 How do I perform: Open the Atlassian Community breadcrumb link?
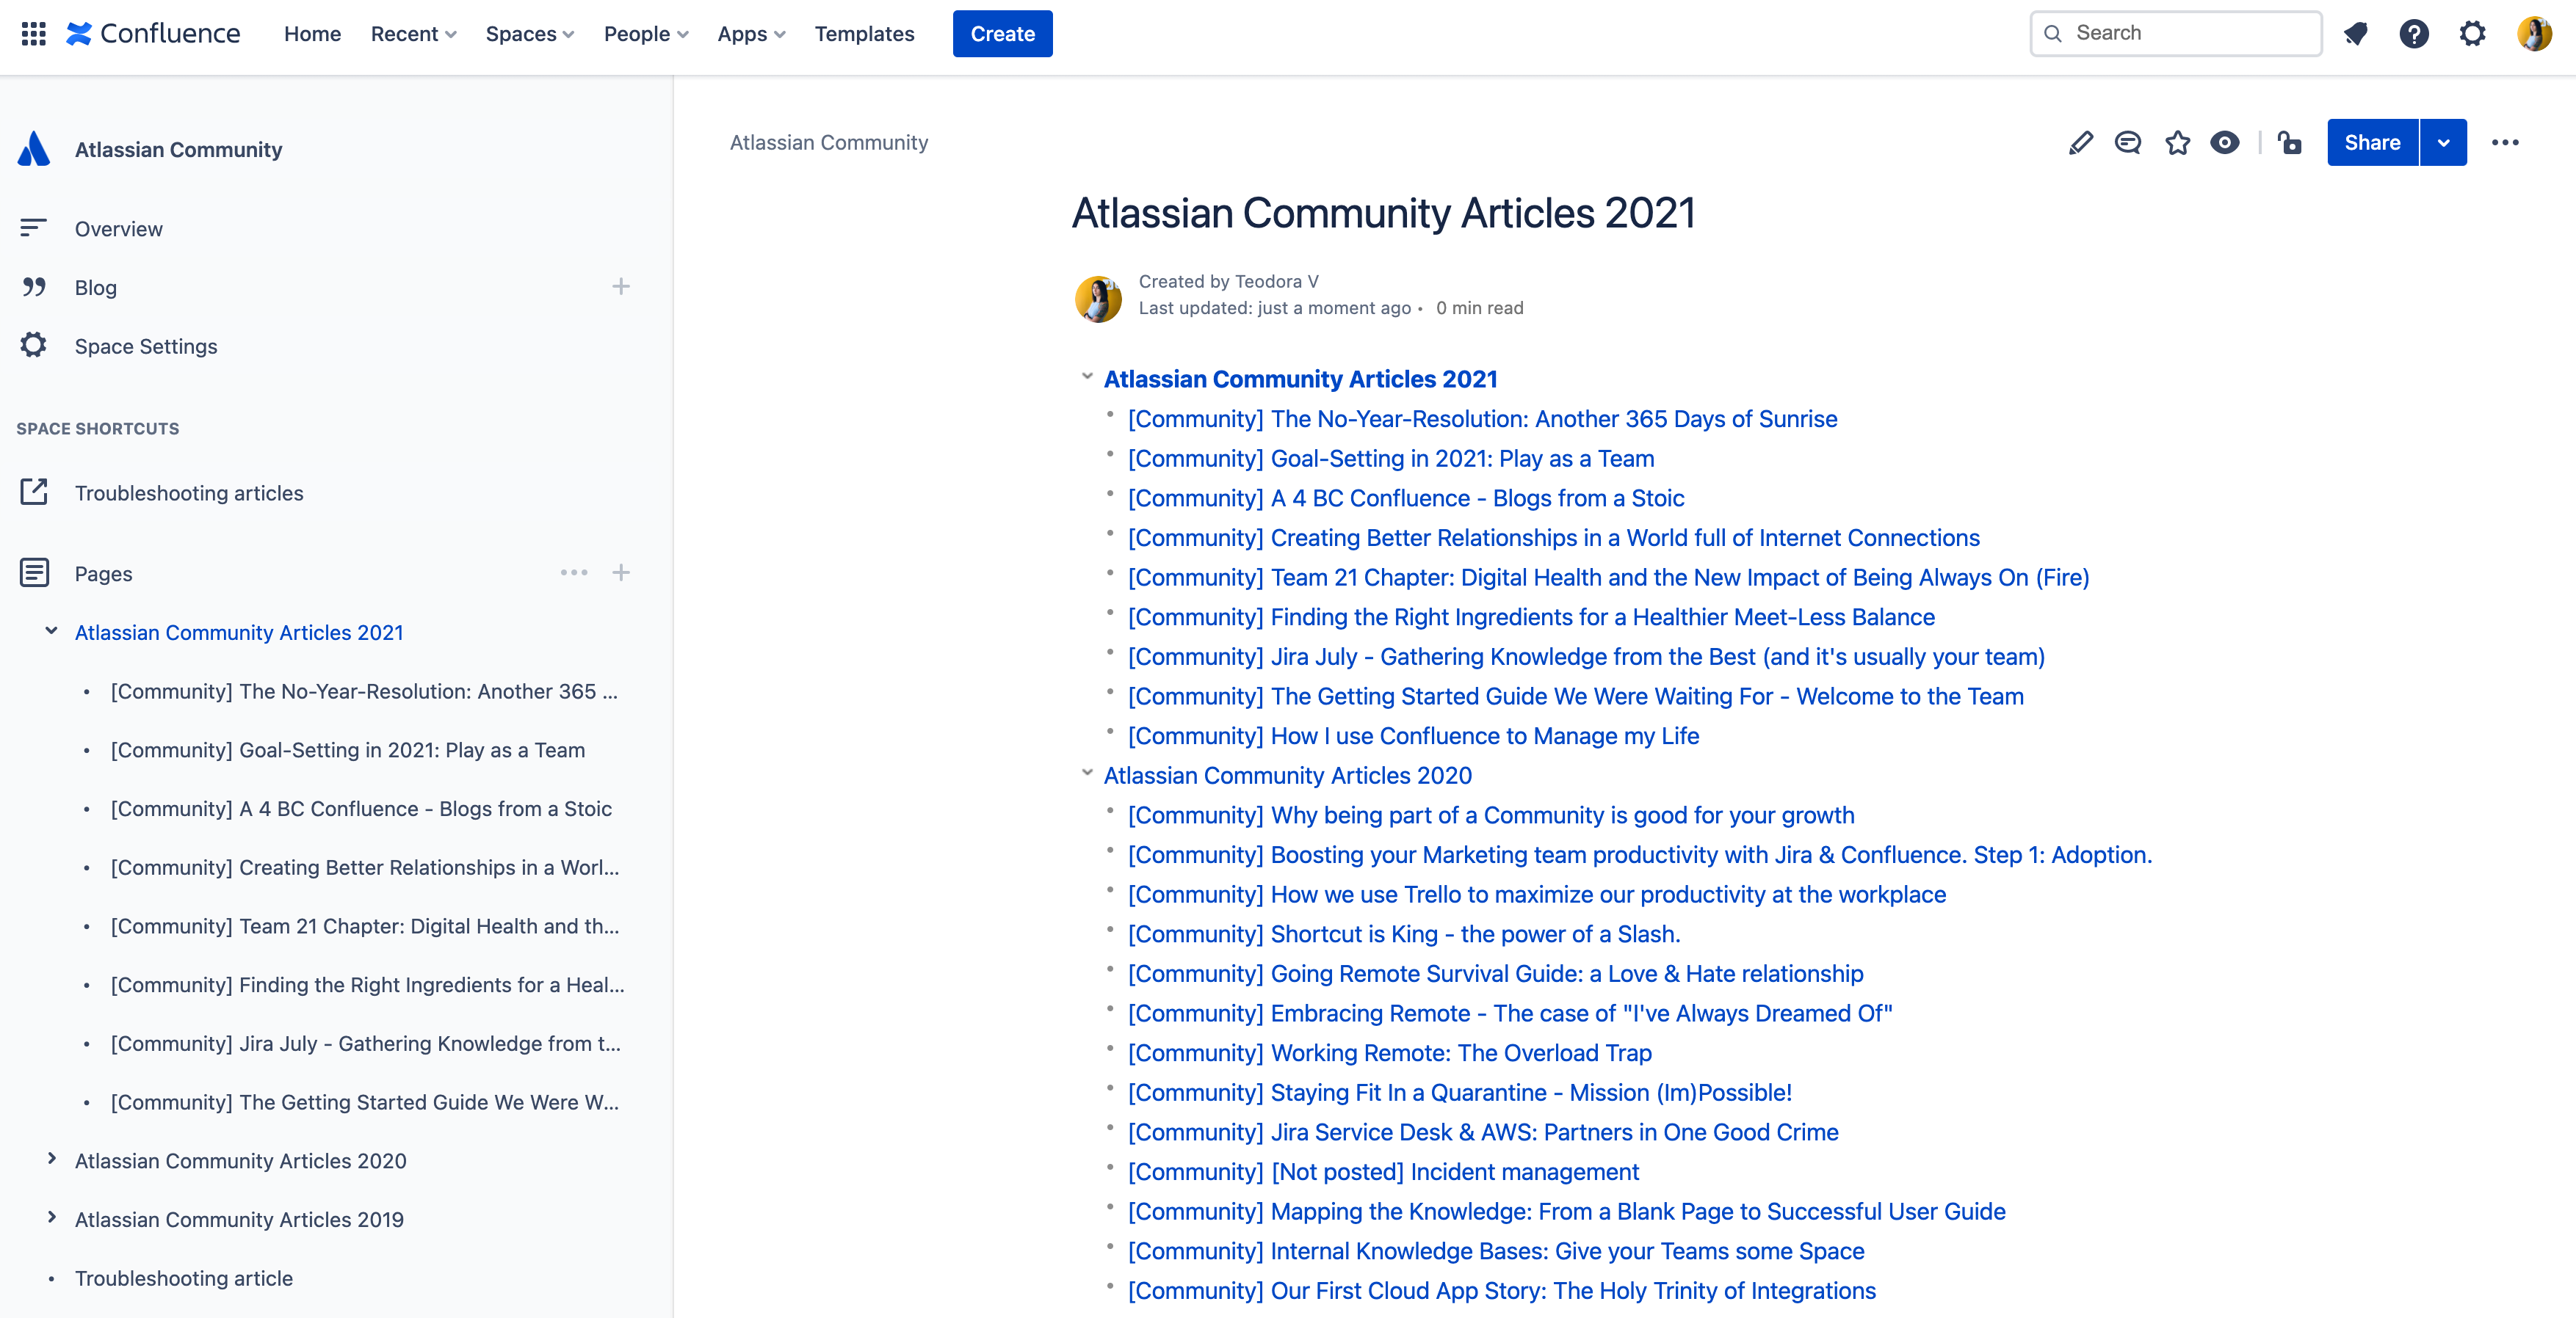click(x=828, y=143)
